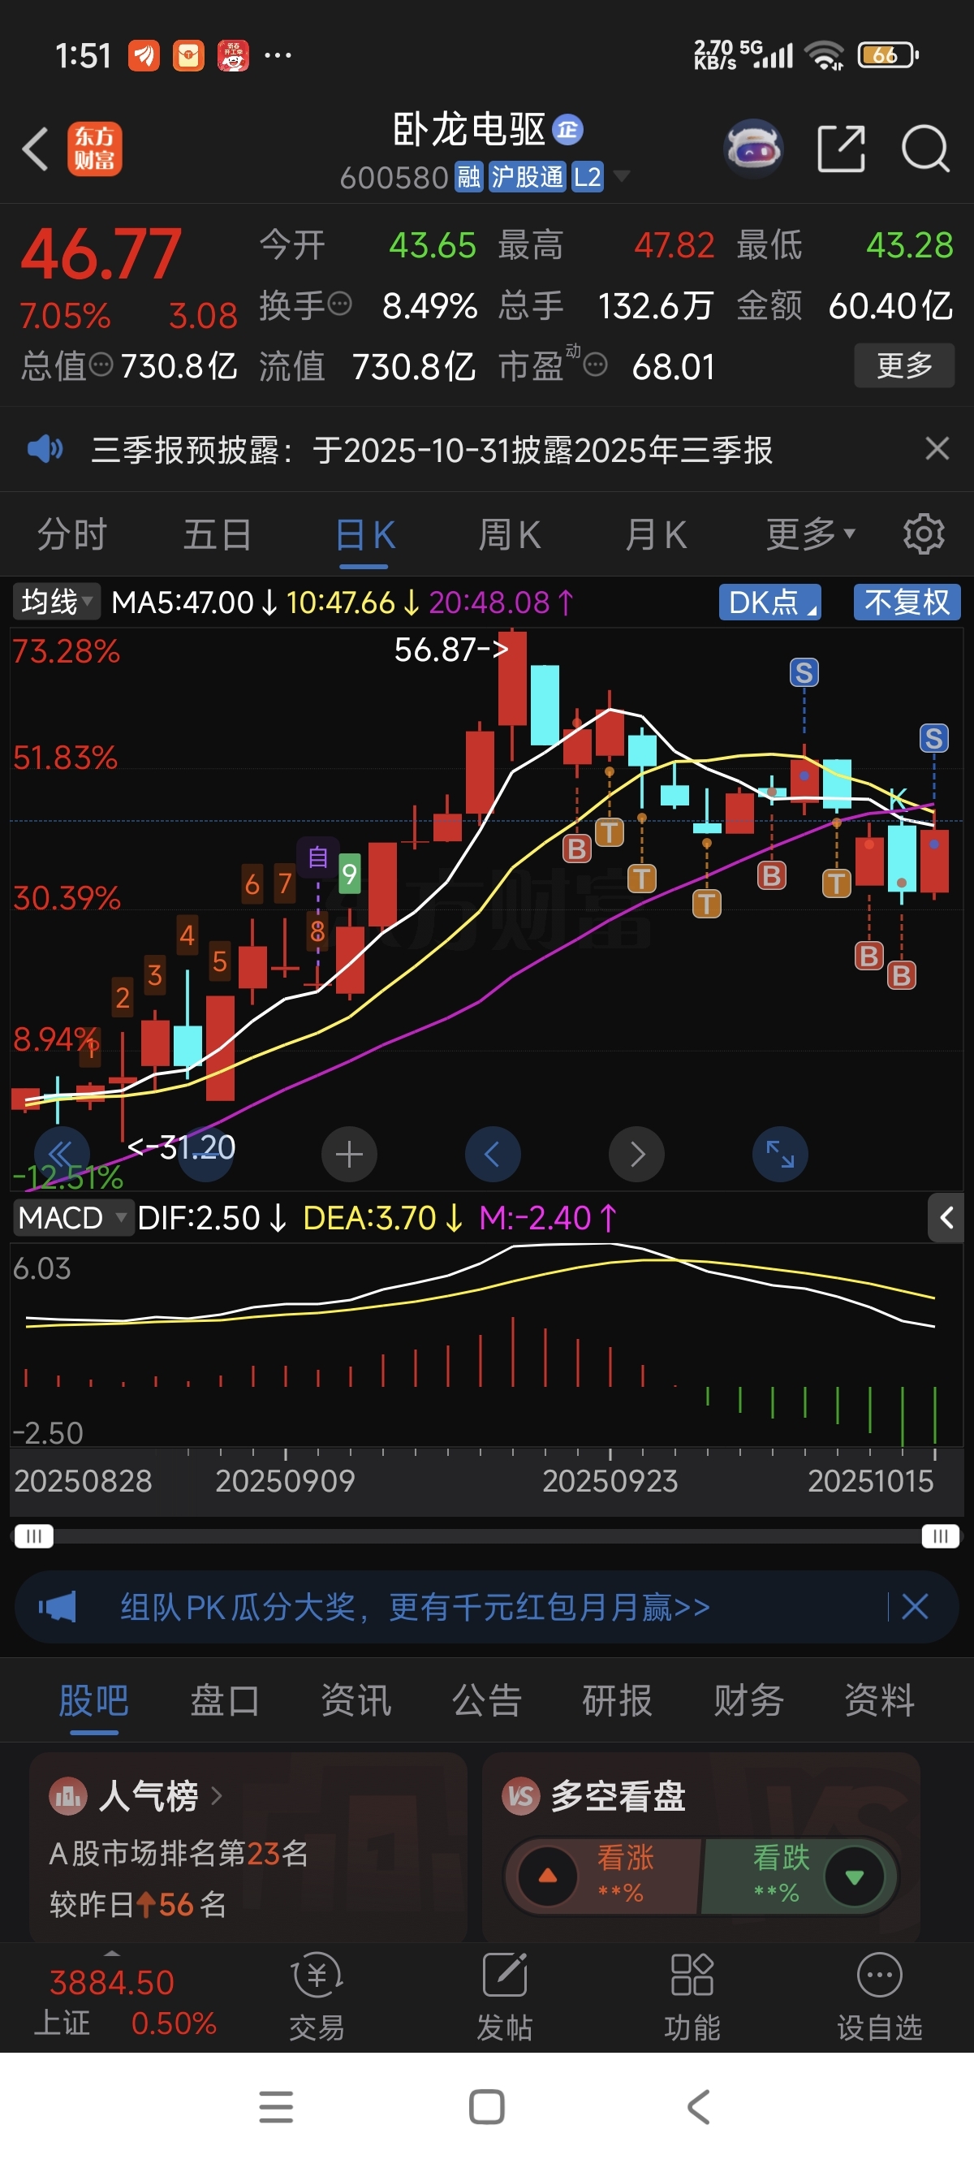
Task: Open Android recent apps menu button
Action: 276,2106
